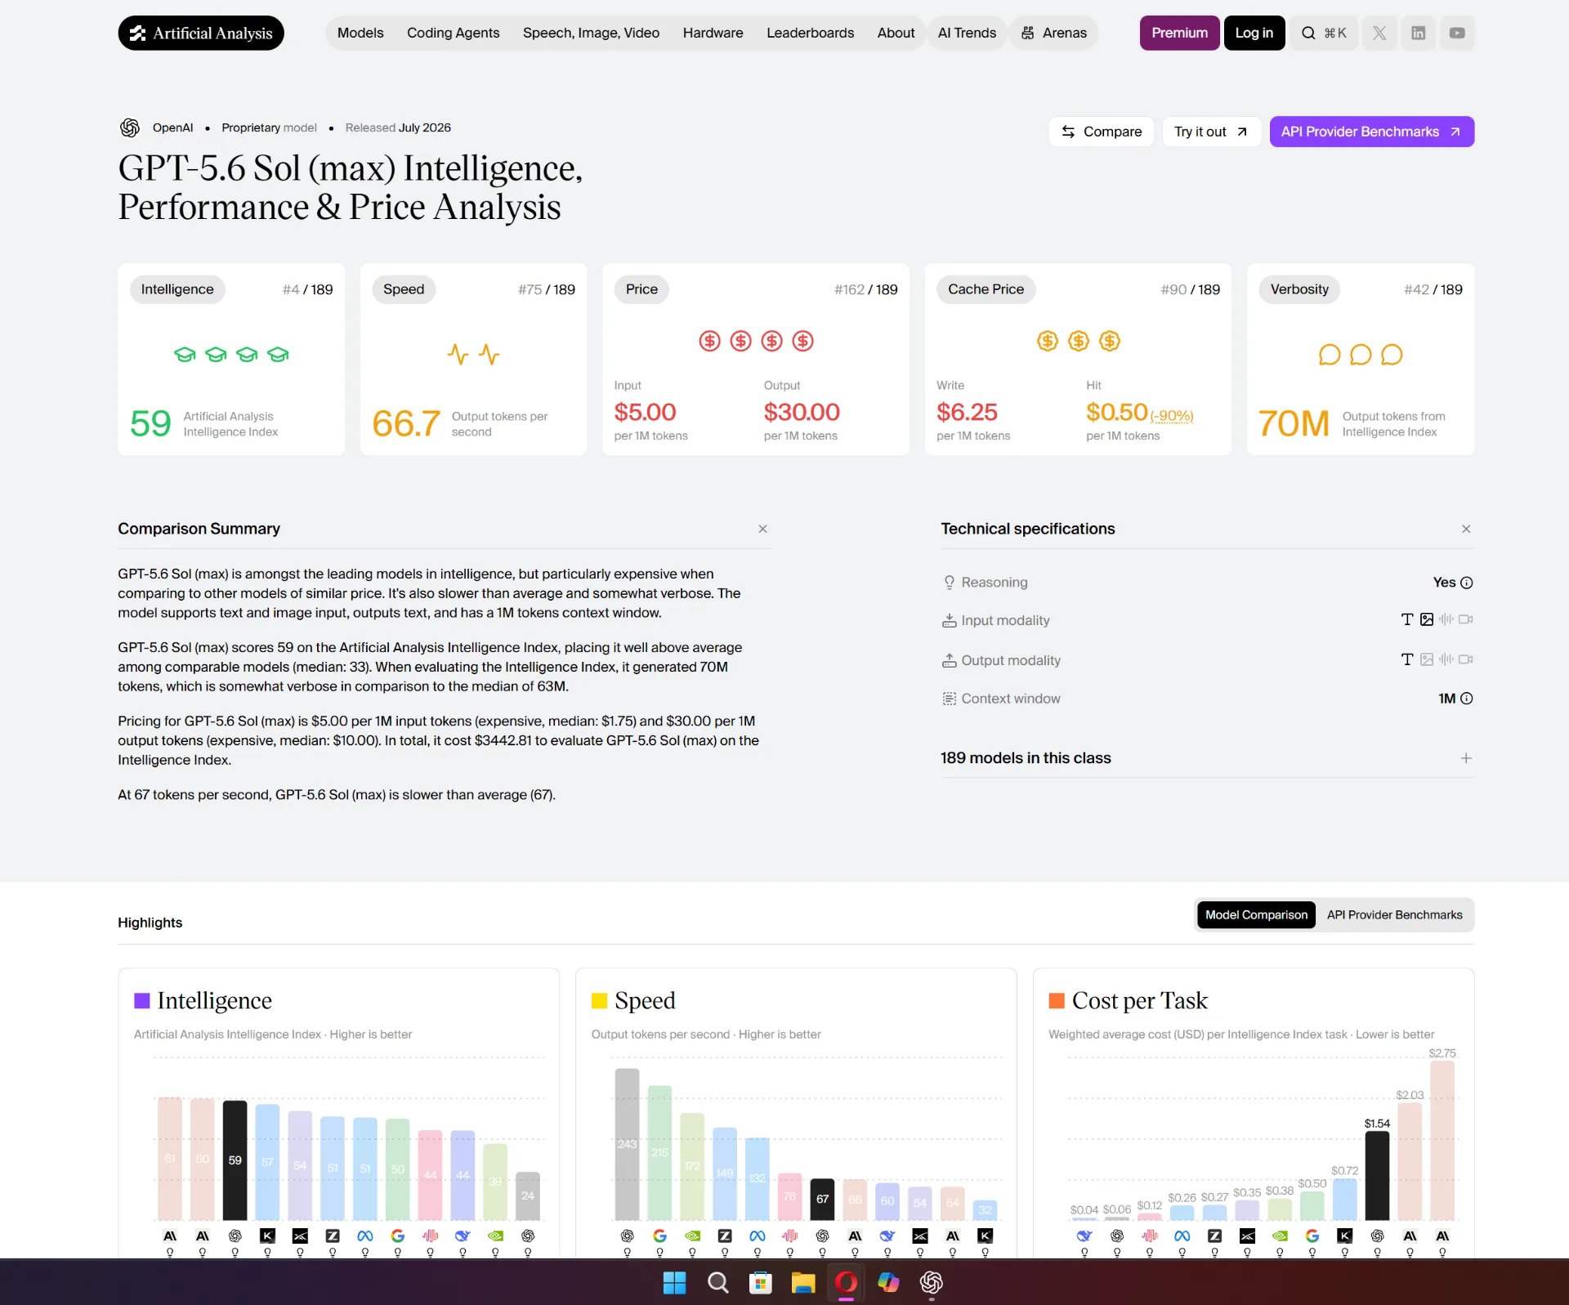This screenshot has width=1569, height=1305.
Task: Open the Coding Agents menu
Action: 453,33
